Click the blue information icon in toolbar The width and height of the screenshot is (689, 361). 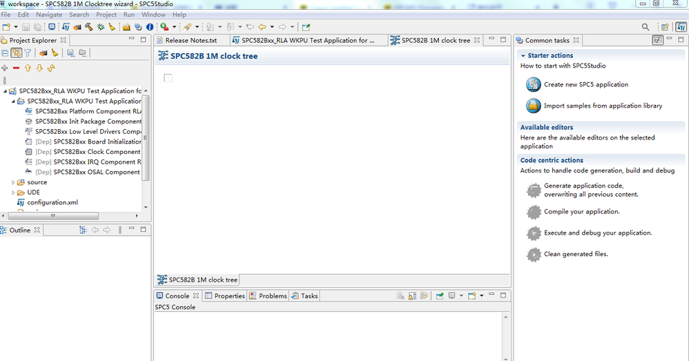click(150, 27)
